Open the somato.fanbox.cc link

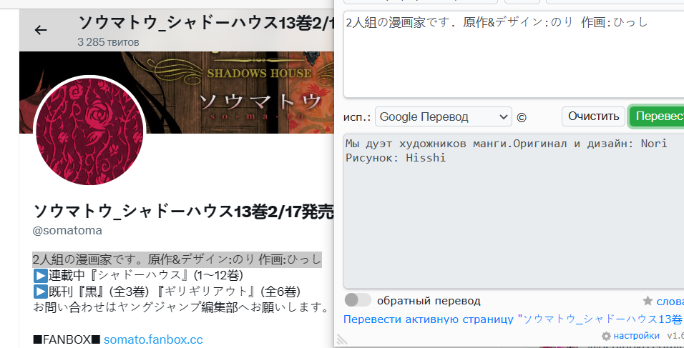pyautogui.click(x=153, y=339)
